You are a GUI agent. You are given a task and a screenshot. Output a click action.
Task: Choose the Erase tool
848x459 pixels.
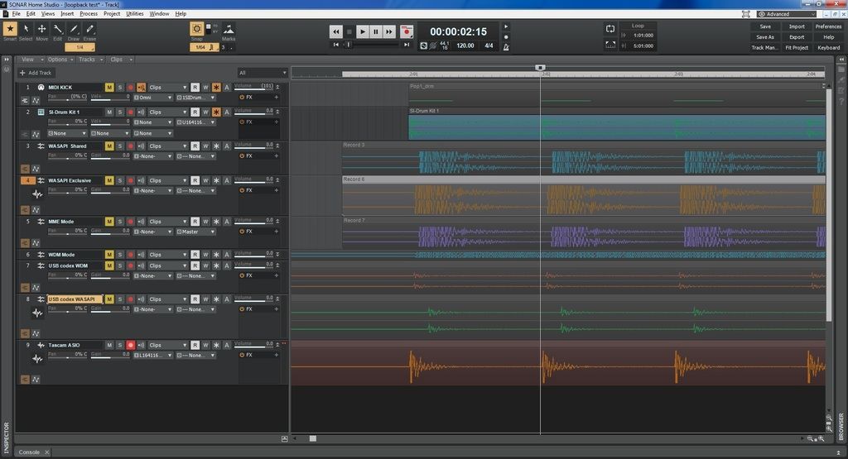[89, 30]
